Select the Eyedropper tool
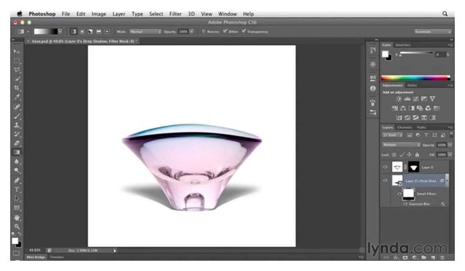 [x=17, y=97]
